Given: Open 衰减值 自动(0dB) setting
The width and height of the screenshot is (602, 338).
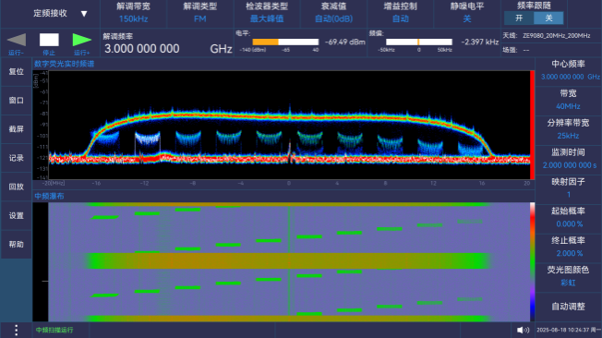Looking at the screenshot, I should 333,13.
